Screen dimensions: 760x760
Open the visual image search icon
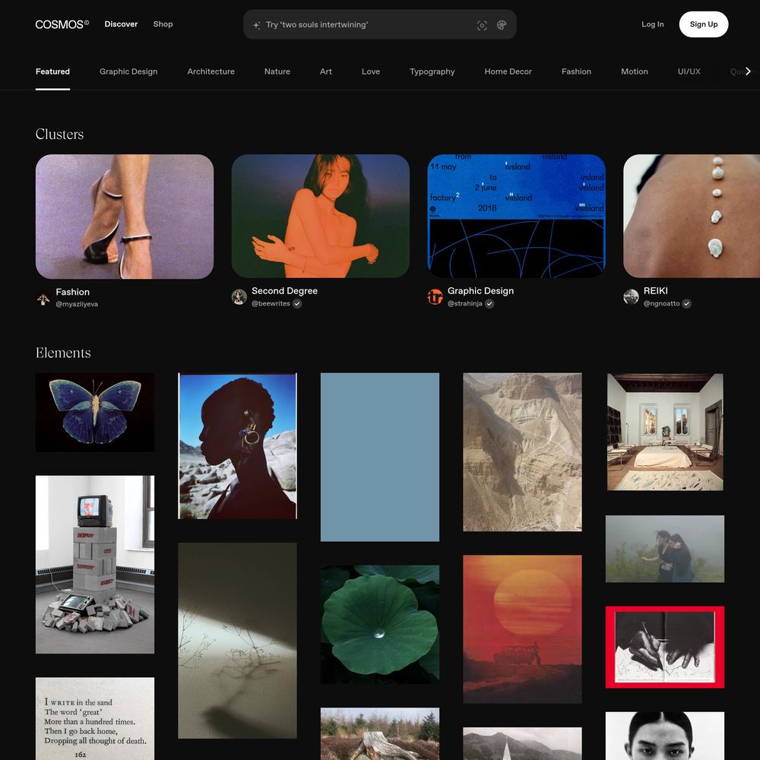(x=482, y=25)
